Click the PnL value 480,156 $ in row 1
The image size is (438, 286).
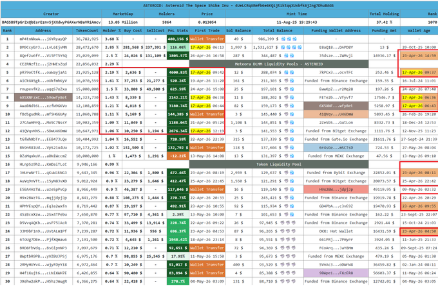[x=178, y=39]
